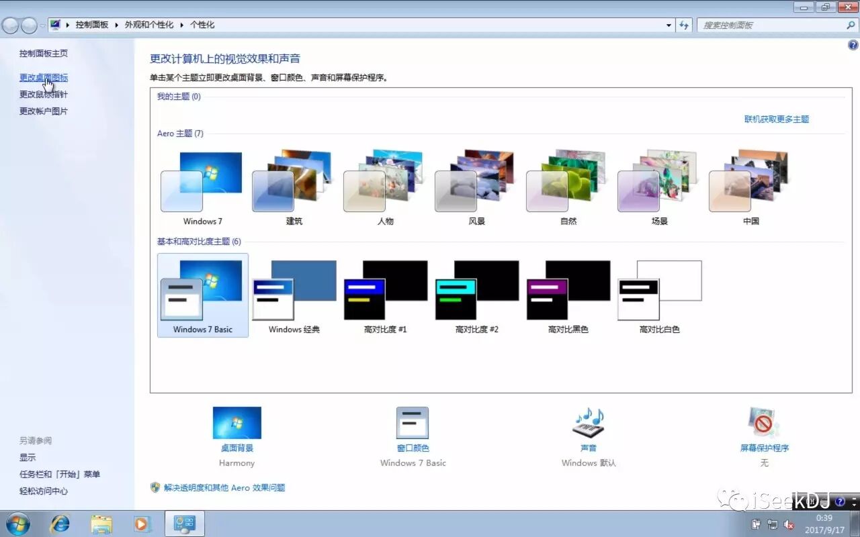Expand the arrow after 控制面板 breadcrumb
This screenshot has height=537, width=860.
(x=116, y=25)
